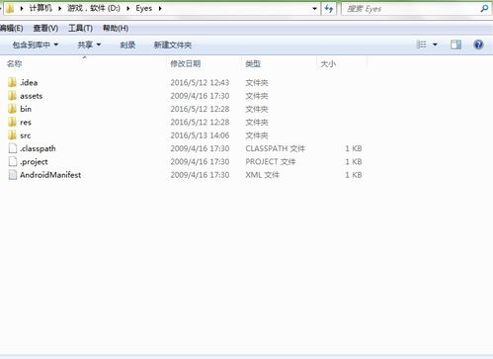Sort by the 修改日期 column header

pyautogui.click(x=186, y=63)
